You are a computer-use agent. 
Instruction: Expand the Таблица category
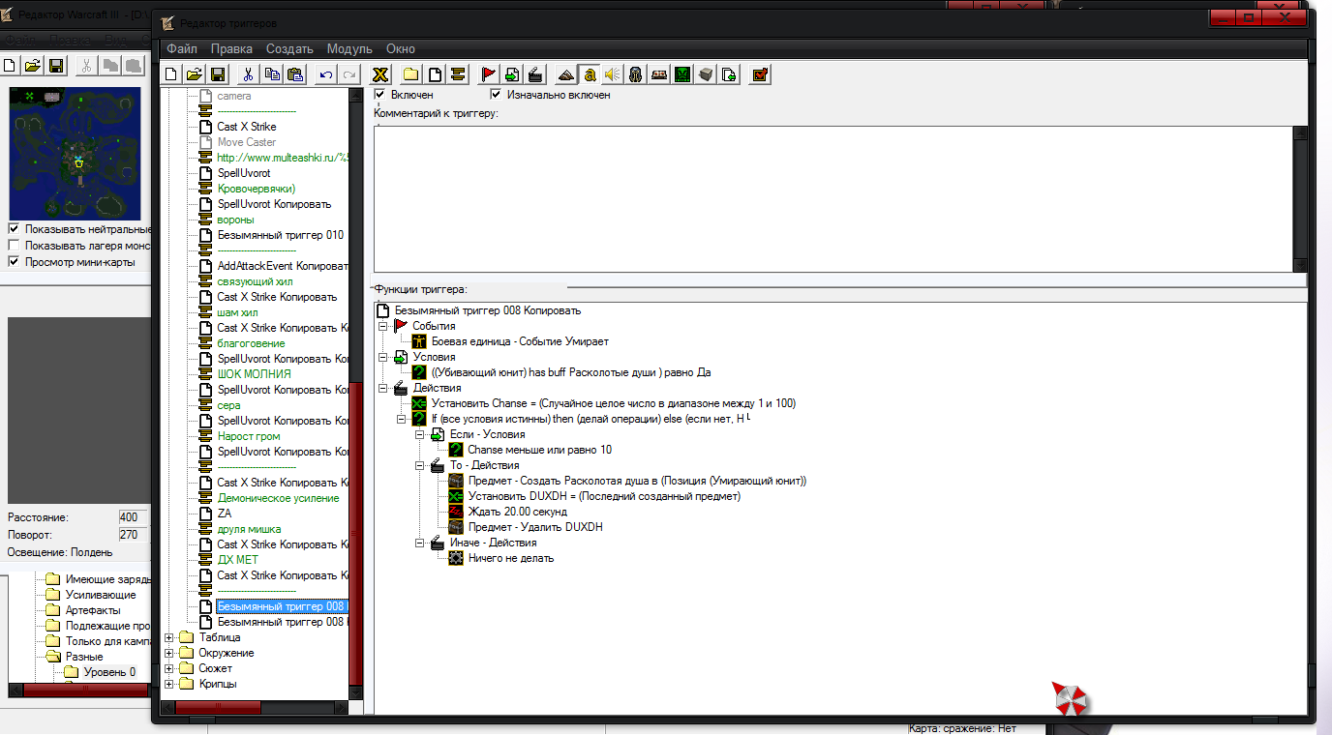click(x=169, y=637)
